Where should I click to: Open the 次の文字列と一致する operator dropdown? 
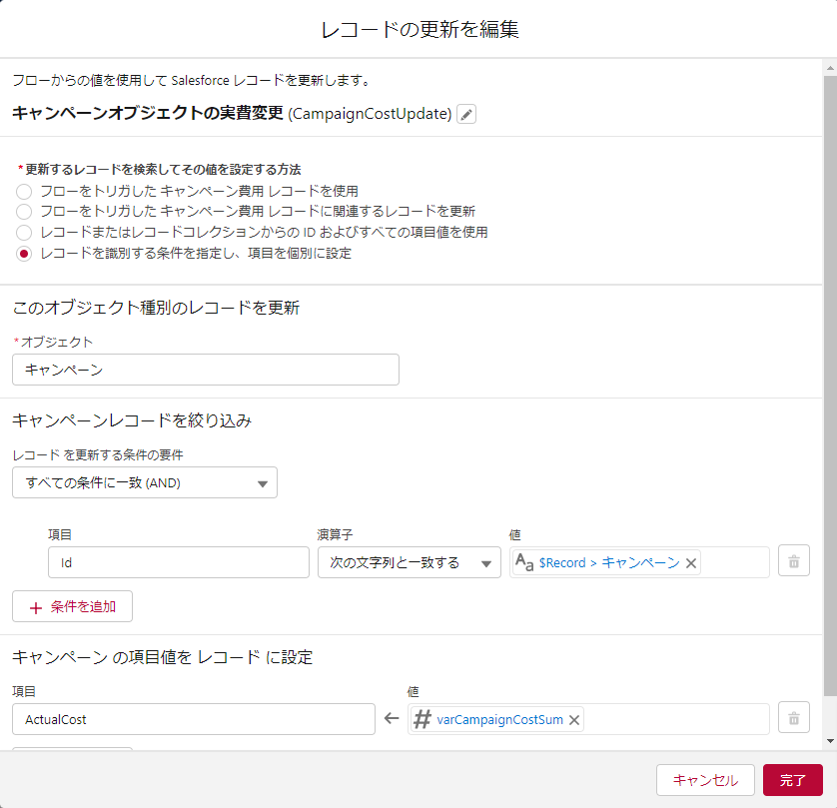coord(409,562)
